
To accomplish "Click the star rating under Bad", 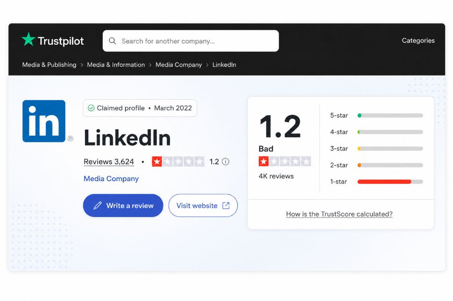I will pos(284,161).
